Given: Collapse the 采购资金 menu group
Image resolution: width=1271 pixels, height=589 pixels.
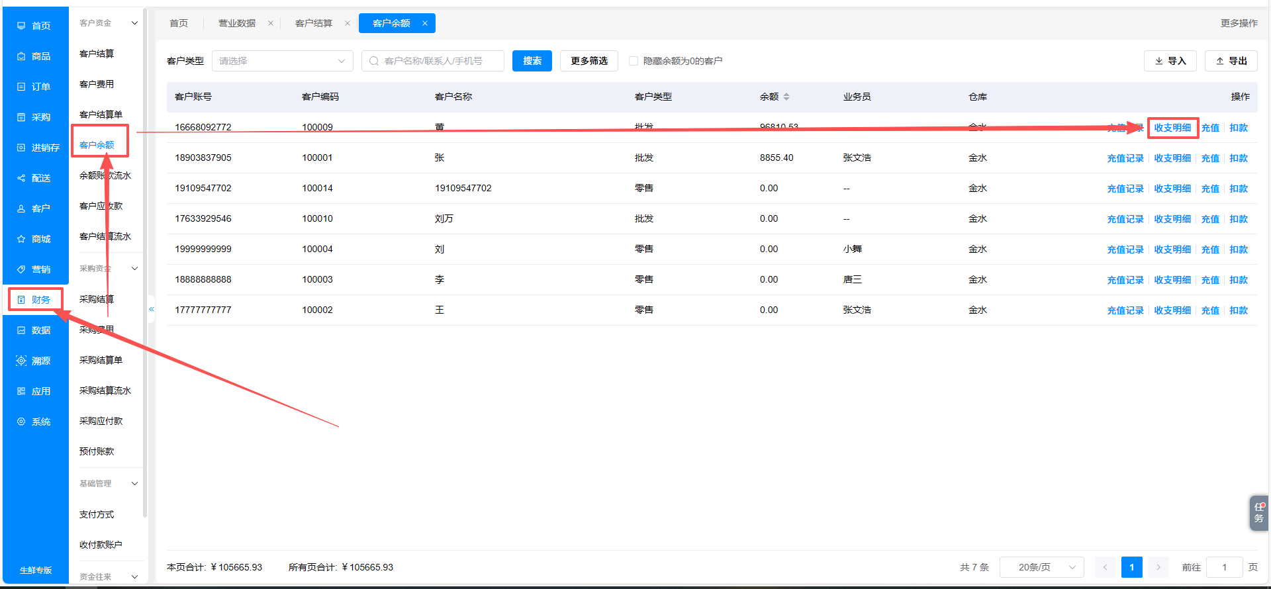Looking at the screenshot, I should [x=134, y=269].
